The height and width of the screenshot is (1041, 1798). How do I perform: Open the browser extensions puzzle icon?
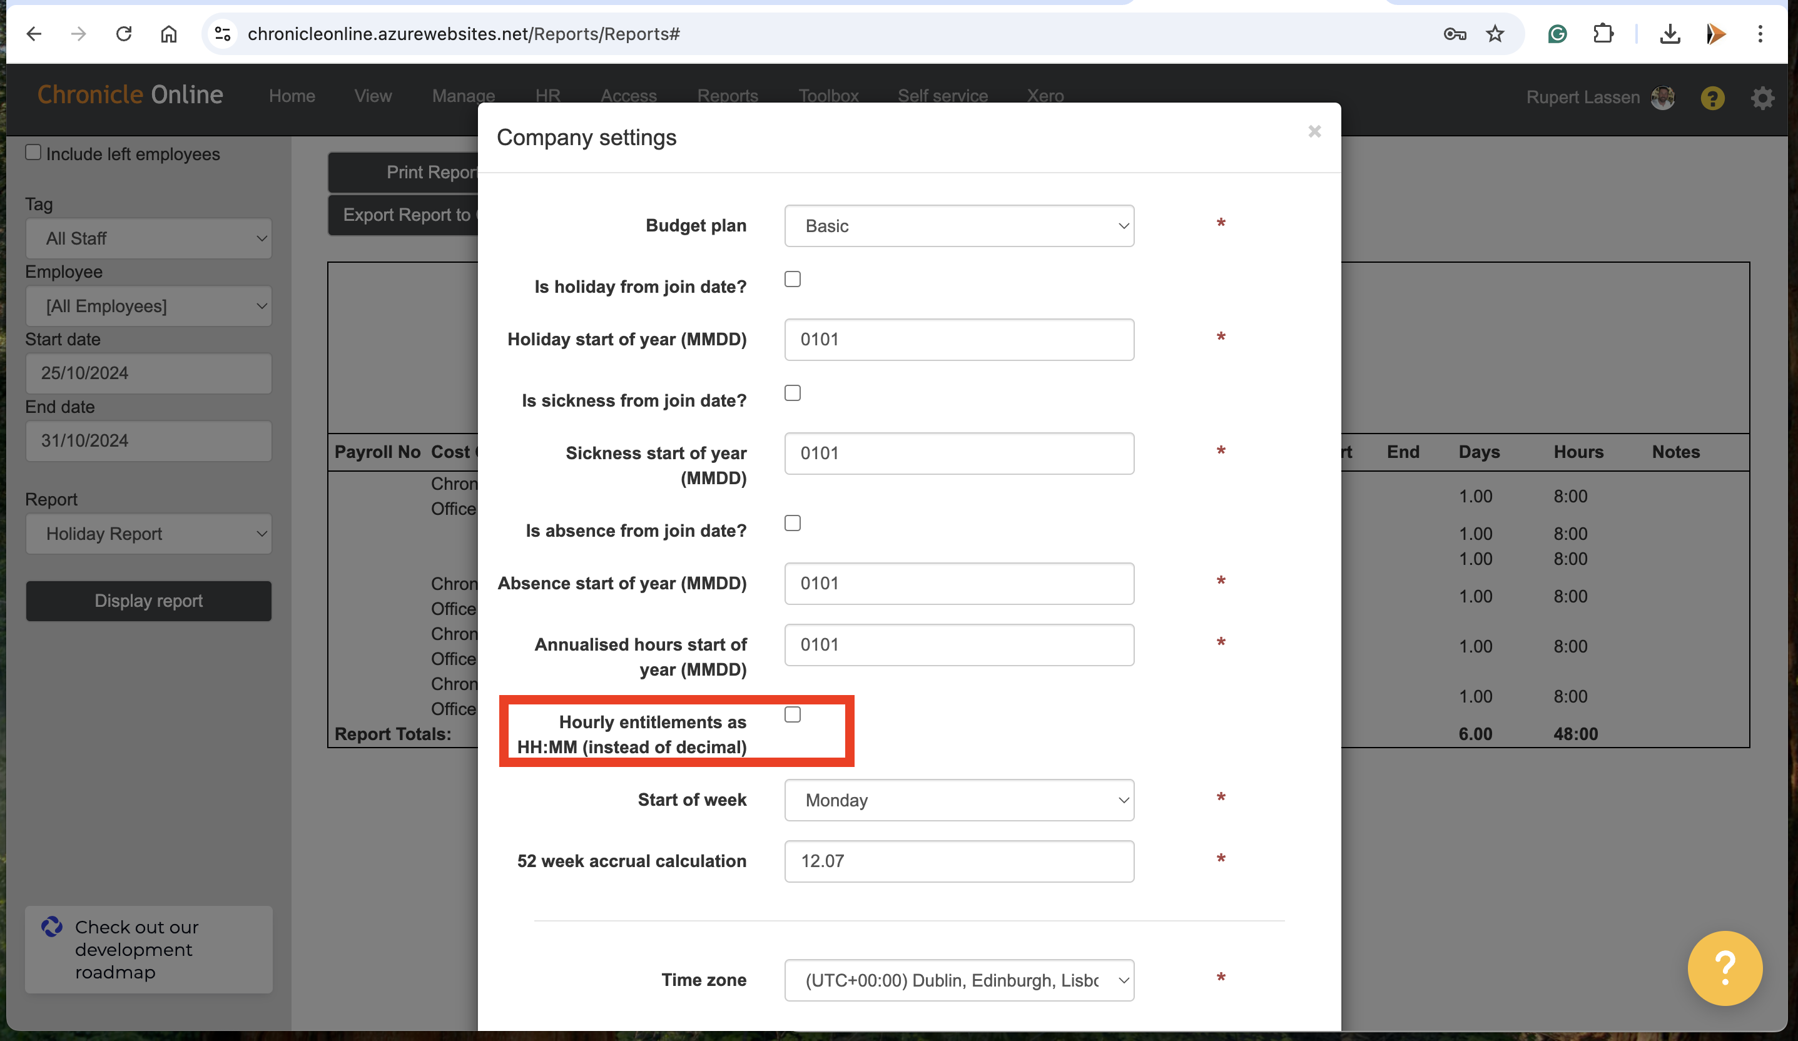pyautogui.click(x=1603, y=34)
